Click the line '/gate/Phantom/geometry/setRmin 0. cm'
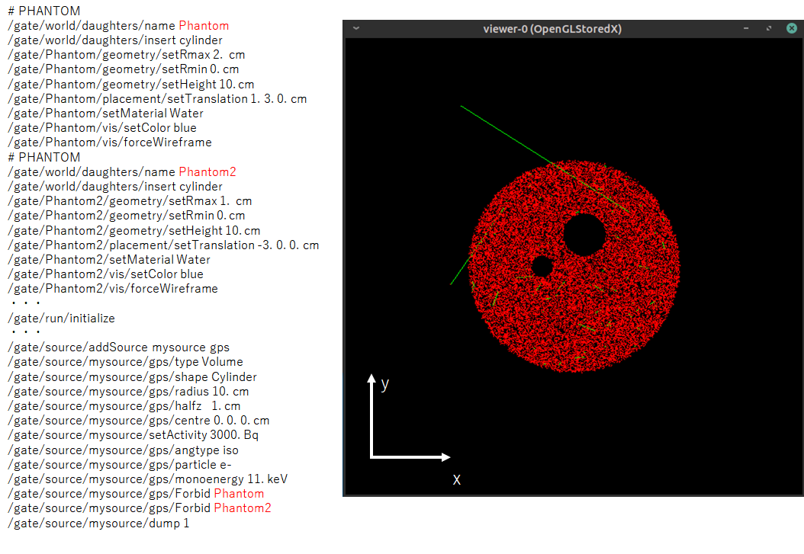Viewport: 804px width, 554px height. coord(123,69)
